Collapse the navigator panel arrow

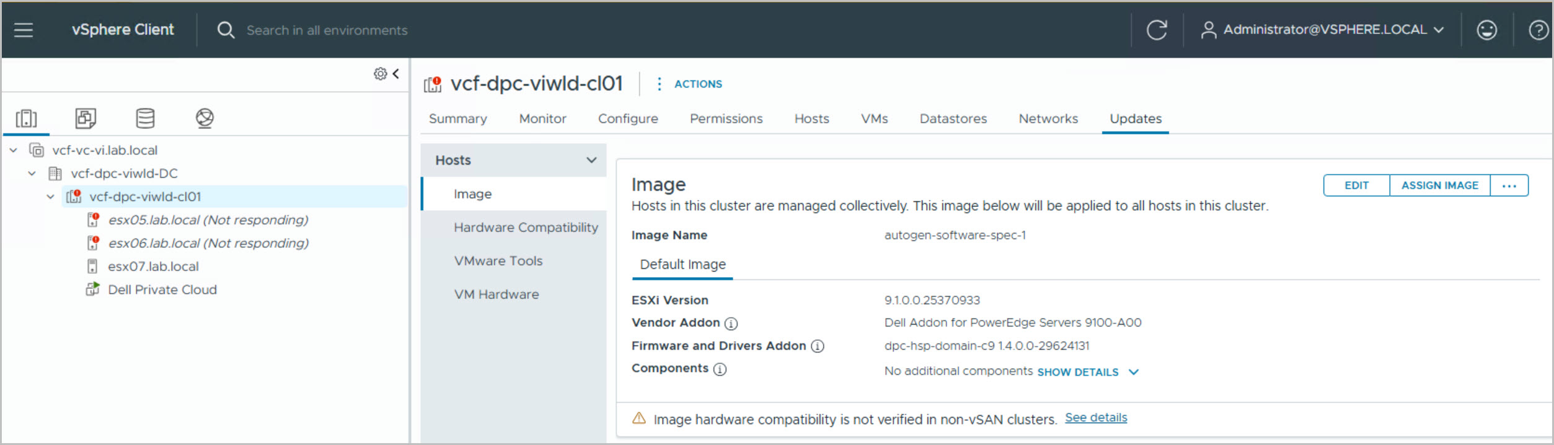pos(396,74)
